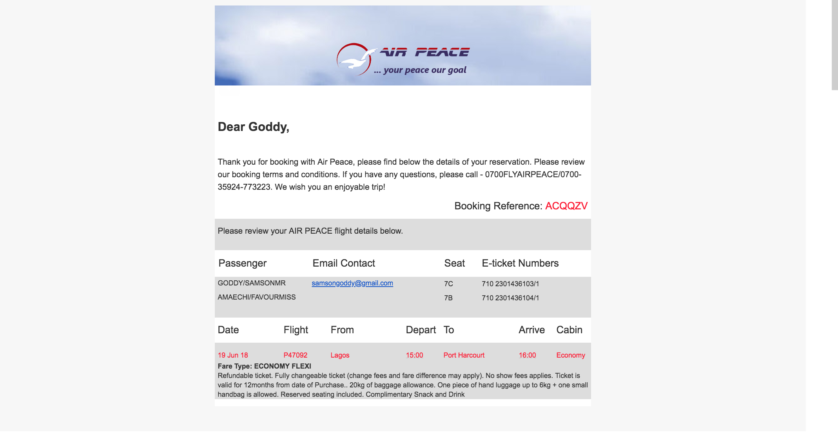Click the booking reference code ACQQZV

coord(566,206)
